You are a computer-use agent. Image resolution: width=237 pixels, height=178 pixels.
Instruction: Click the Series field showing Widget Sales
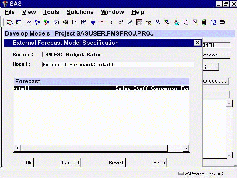[118, 55]
